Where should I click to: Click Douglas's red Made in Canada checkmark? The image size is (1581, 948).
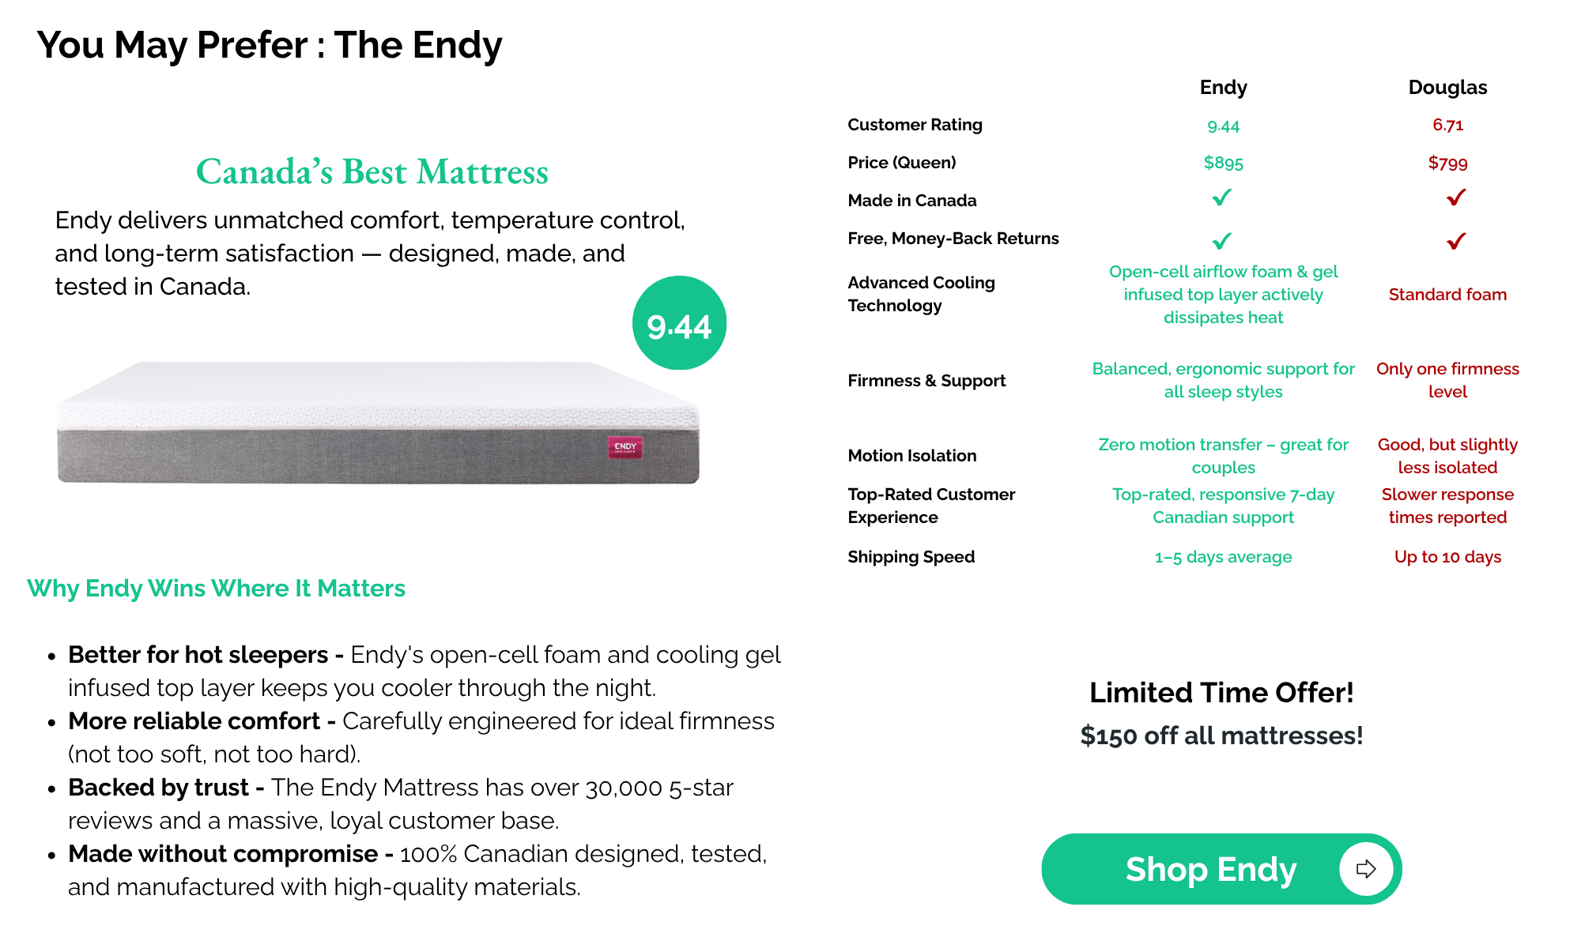pos(1456,197)
